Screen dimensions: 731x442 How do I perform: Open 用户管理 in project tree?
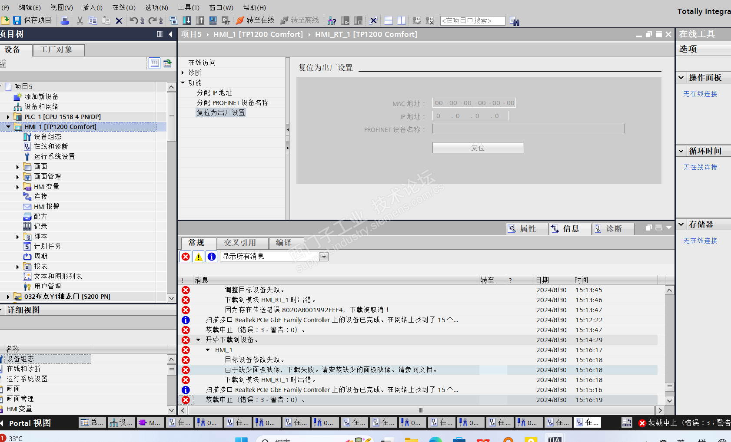[47, 287]
